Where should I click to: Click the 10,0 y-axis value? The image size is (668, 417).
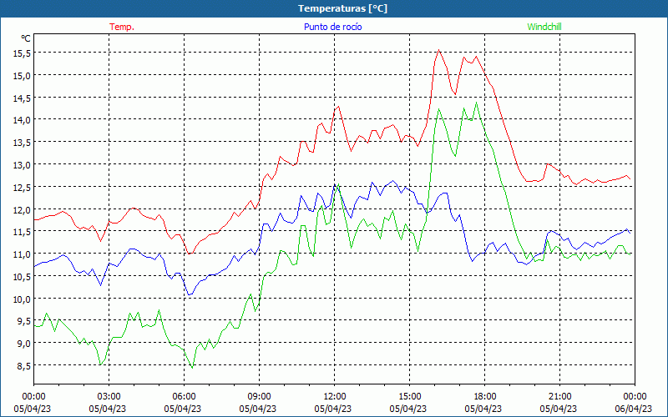[23, 299]
